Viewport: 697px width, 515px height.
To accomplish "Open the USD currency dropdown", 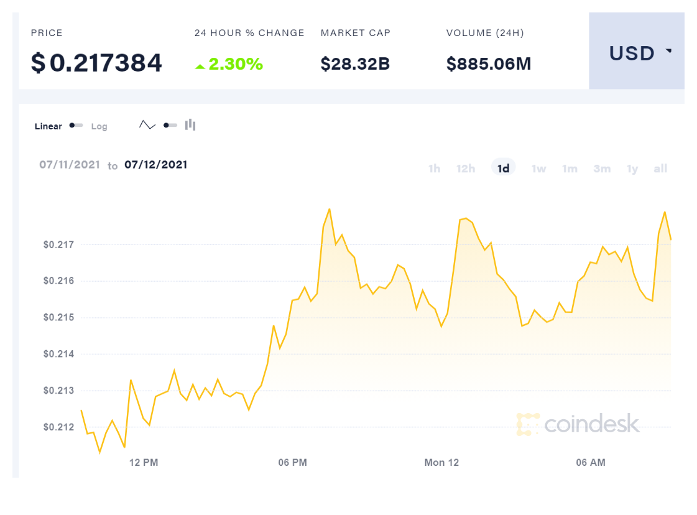I will [x=636, y=53].
